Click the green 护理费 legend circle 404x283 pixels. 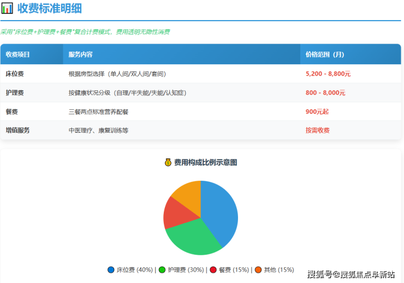pos(162,270)
